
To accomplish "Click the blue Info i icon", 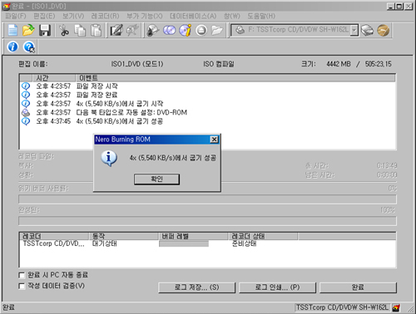I will click(12, 47).
